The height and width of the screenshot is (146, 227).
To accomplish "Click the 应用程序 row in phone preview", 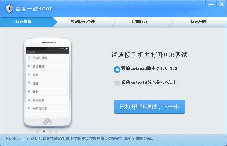I will [x=47, y=100].
